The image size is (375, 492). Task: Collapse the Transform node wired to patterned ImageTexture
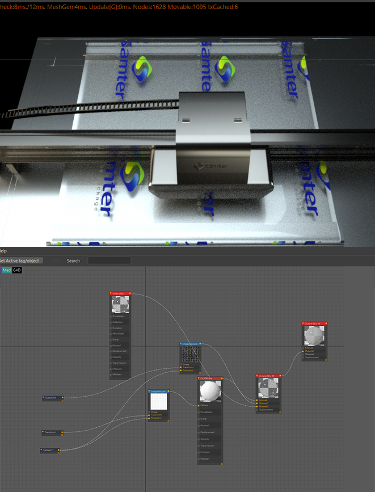point(43,398)
